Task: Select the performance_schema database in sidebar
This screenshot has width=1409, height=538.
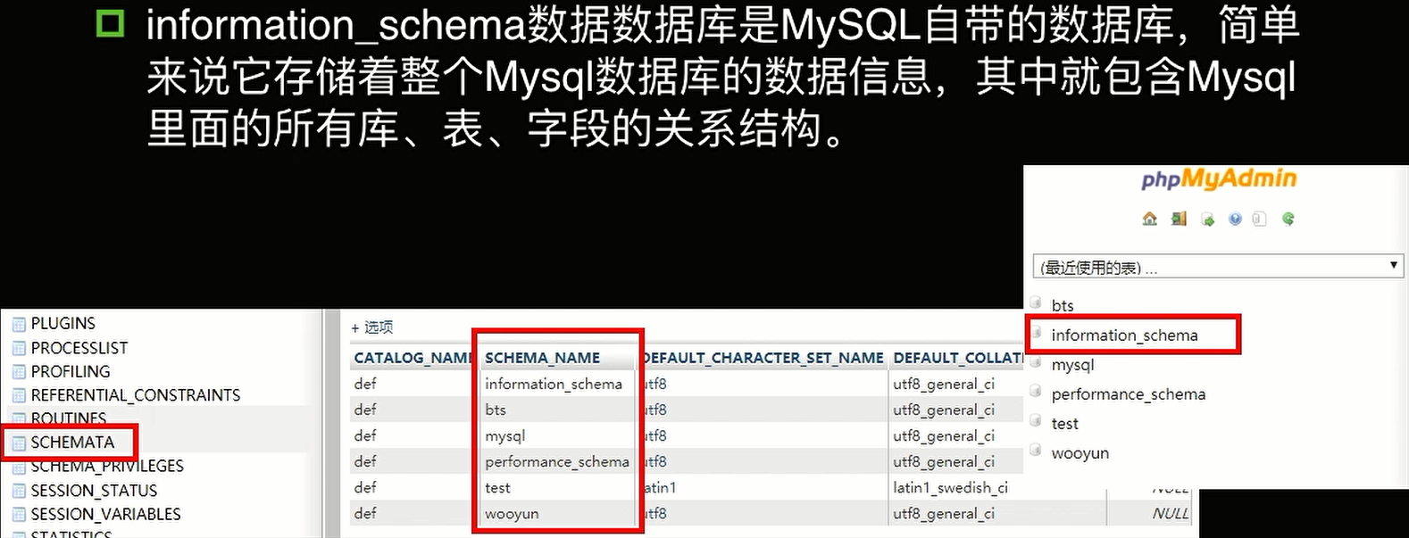Action: (1128, 394)
